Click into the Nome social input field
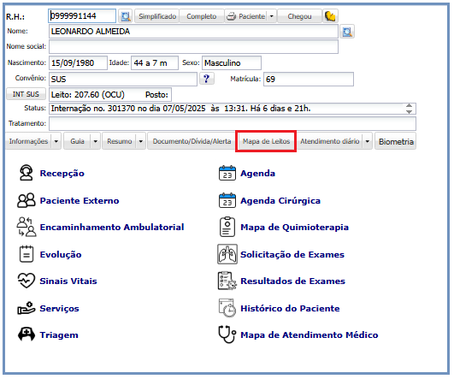This screenshot has height=379, width=454. pos(193,47)
